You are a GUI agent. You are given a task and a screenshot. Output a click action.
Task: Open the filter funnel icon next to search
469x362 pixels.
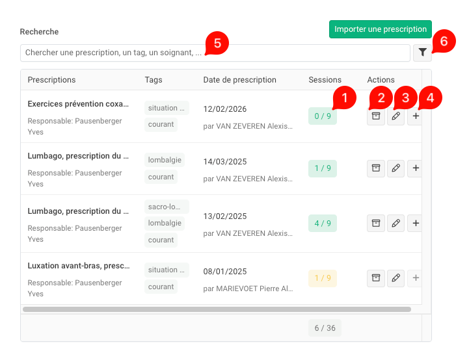(422, 53)
